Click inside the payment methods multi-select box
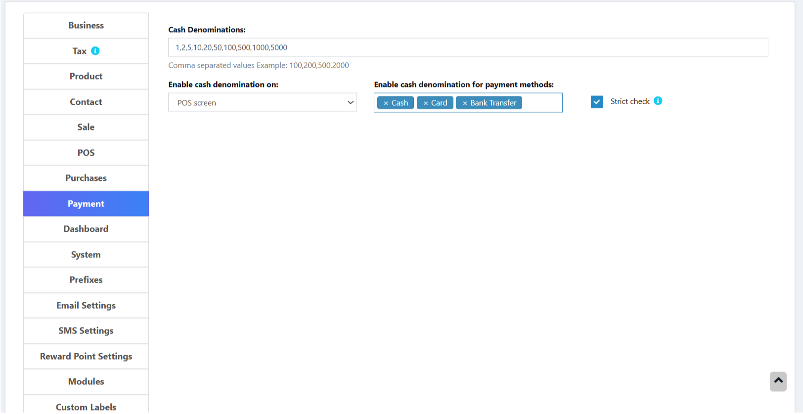This screenshot has width=803, height=414. [x=541, y=103]
